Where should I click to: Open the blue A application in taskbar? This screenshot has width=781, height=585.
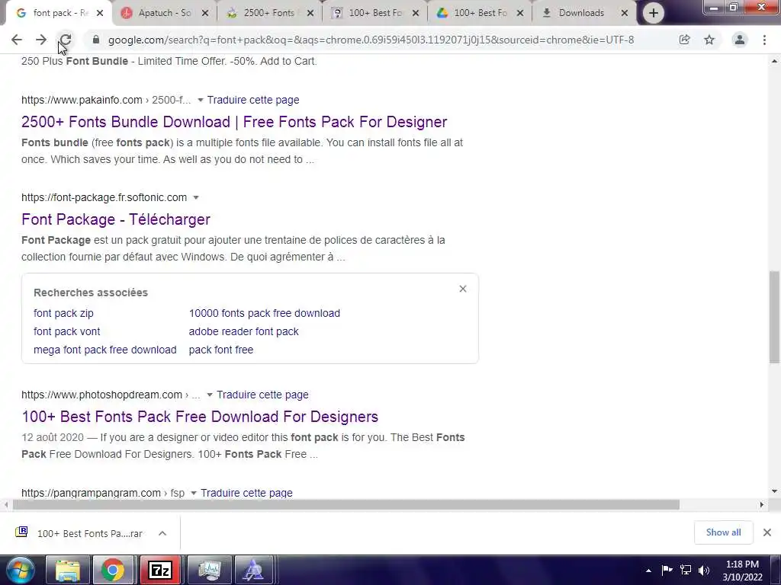253,570
